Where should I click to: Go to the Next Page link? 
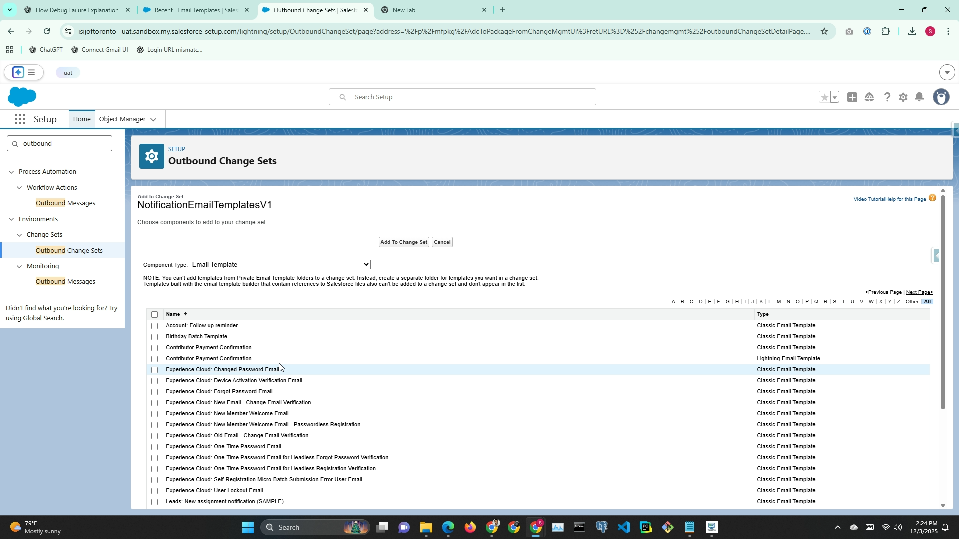[919, 292]
